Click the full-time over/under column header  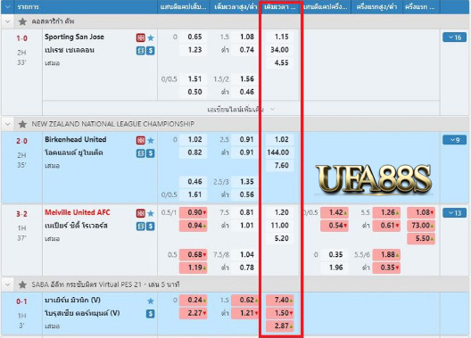point(235,6)
